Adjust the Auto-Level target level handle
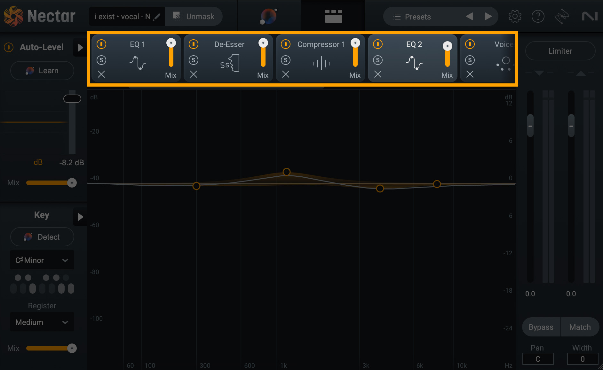This screenshot has width=603, height=370. click(72, 99)
